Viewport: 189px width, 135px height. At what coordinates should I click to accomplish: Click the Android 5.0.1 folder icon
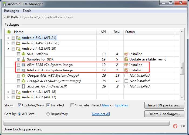point(18,38)
